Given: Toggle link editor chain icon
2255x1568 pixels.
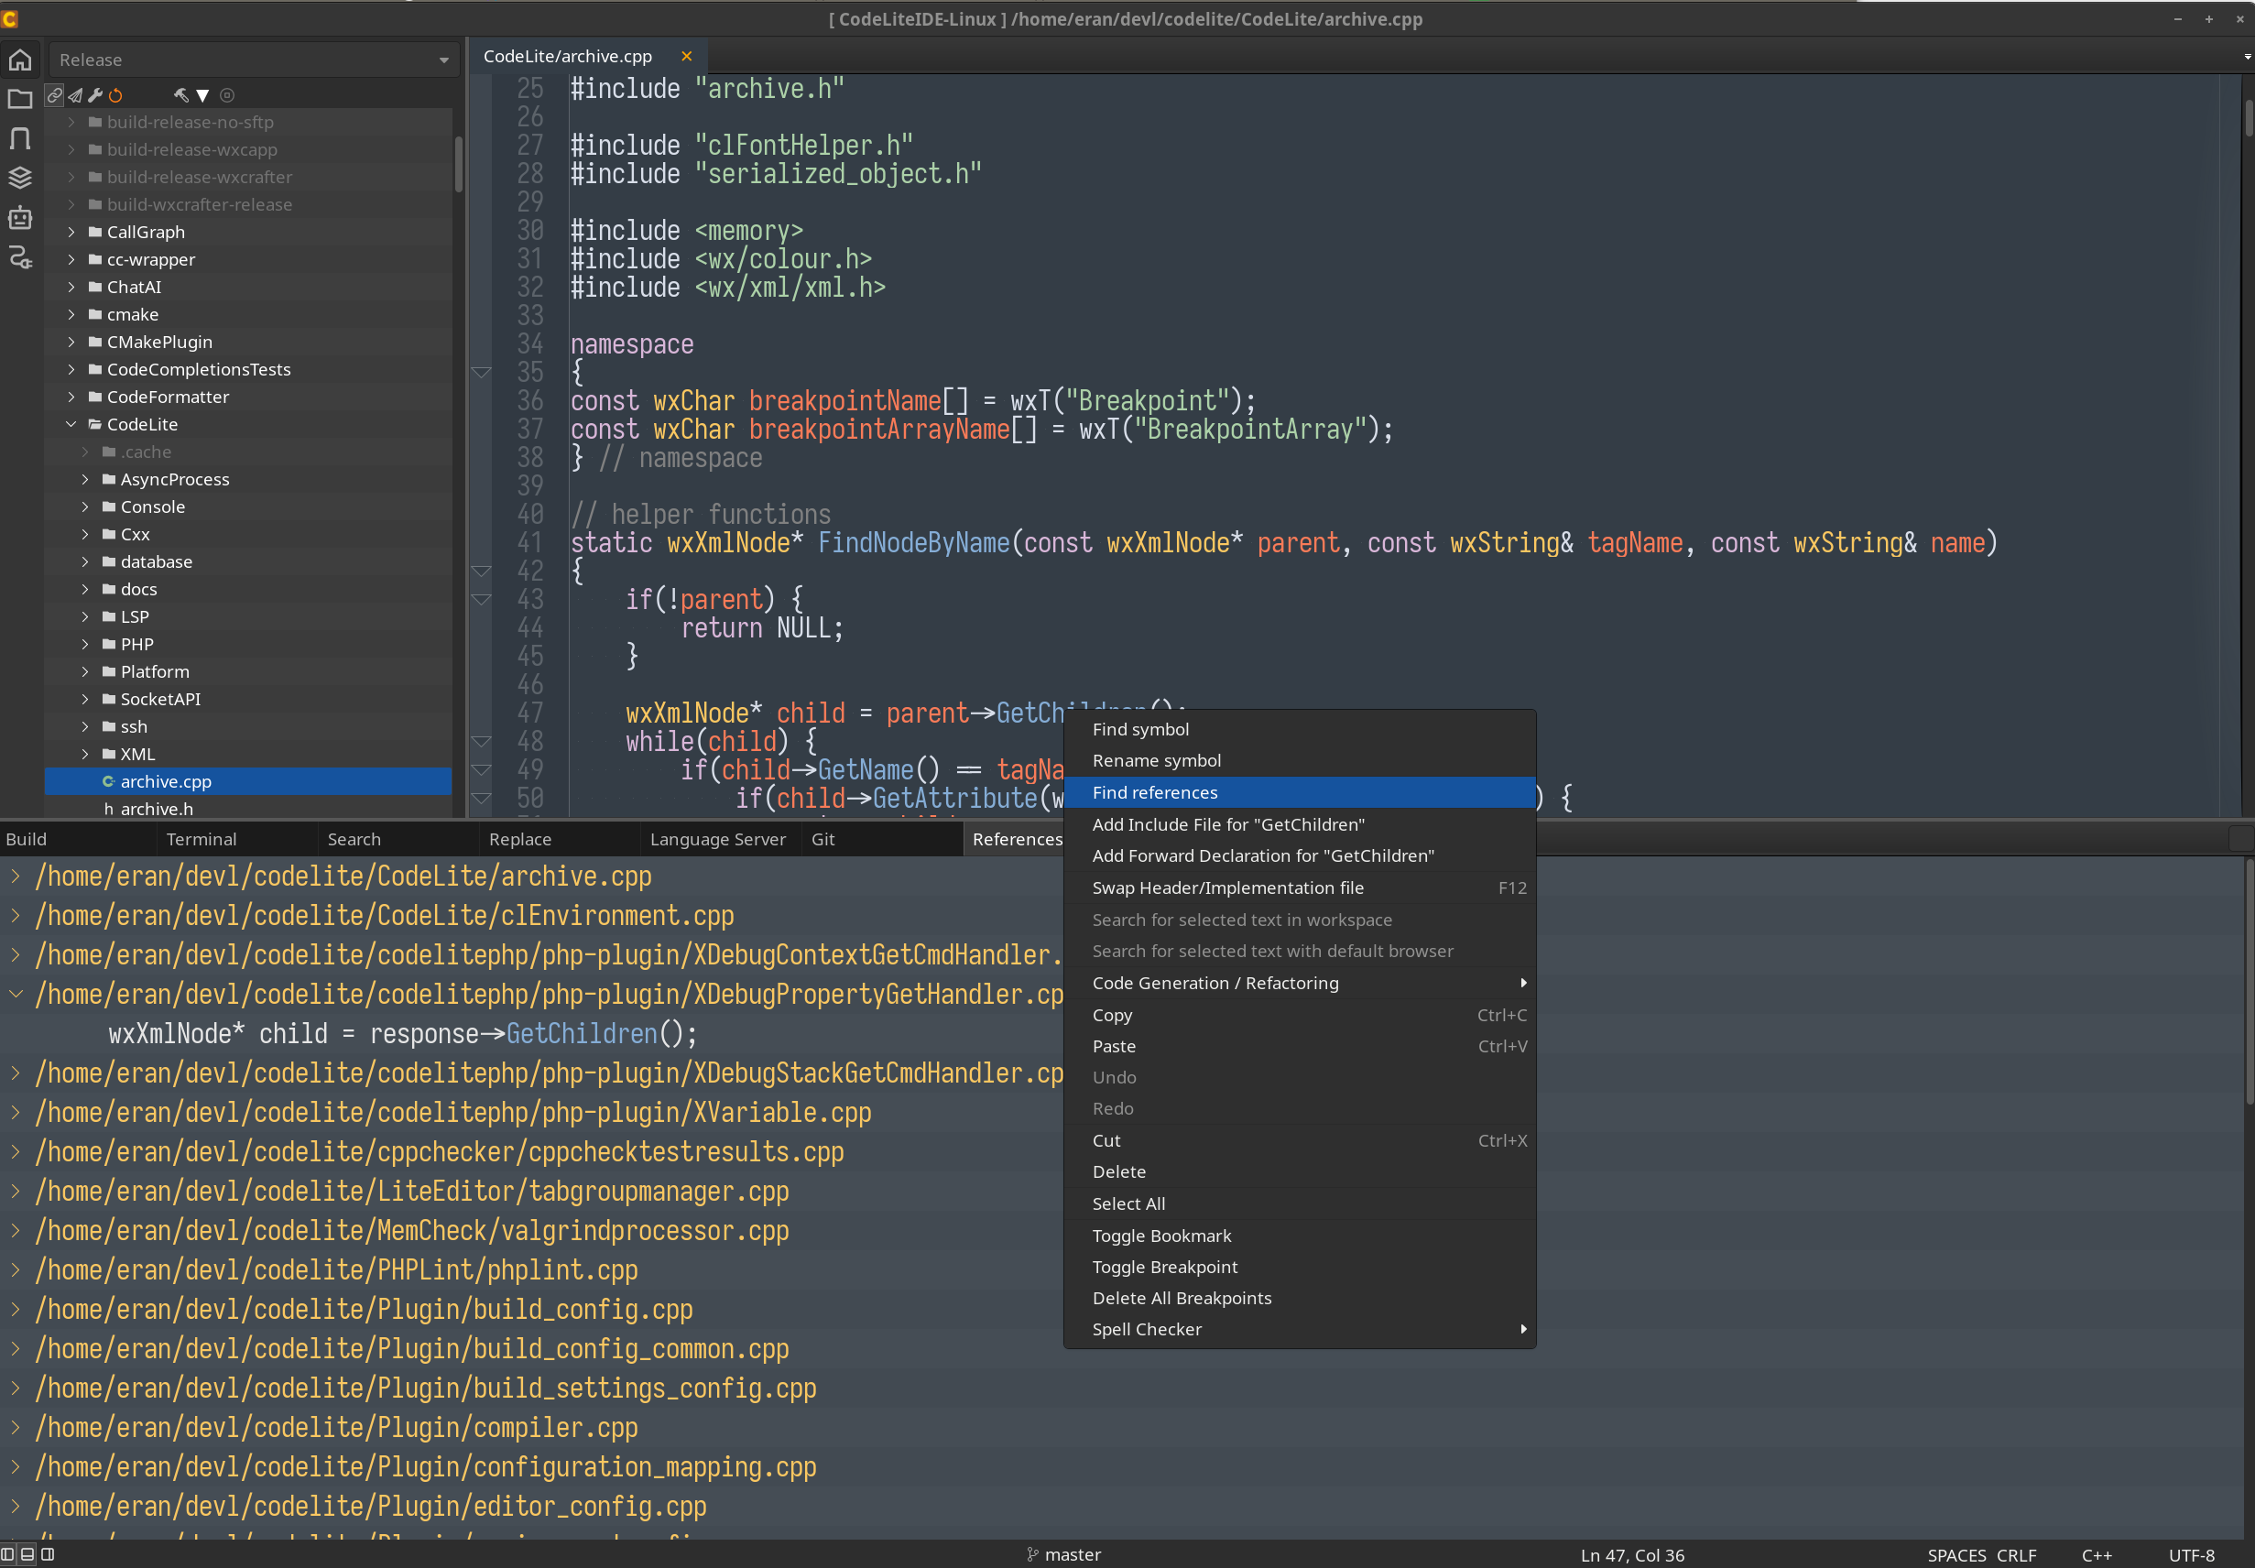Looking at the screenshot, I should click(x=55, y=95).
